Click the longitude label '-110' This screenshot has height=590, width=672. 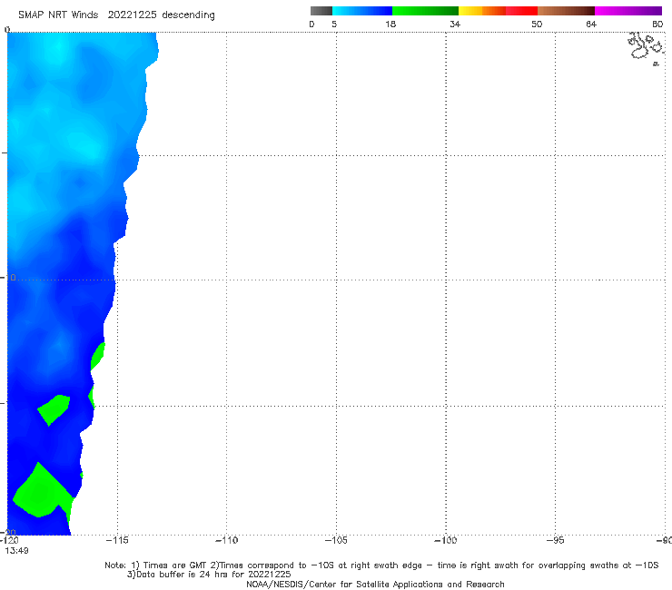click(226, 540)
